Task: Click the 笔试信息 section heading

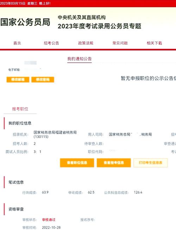Action: (16, 182)
